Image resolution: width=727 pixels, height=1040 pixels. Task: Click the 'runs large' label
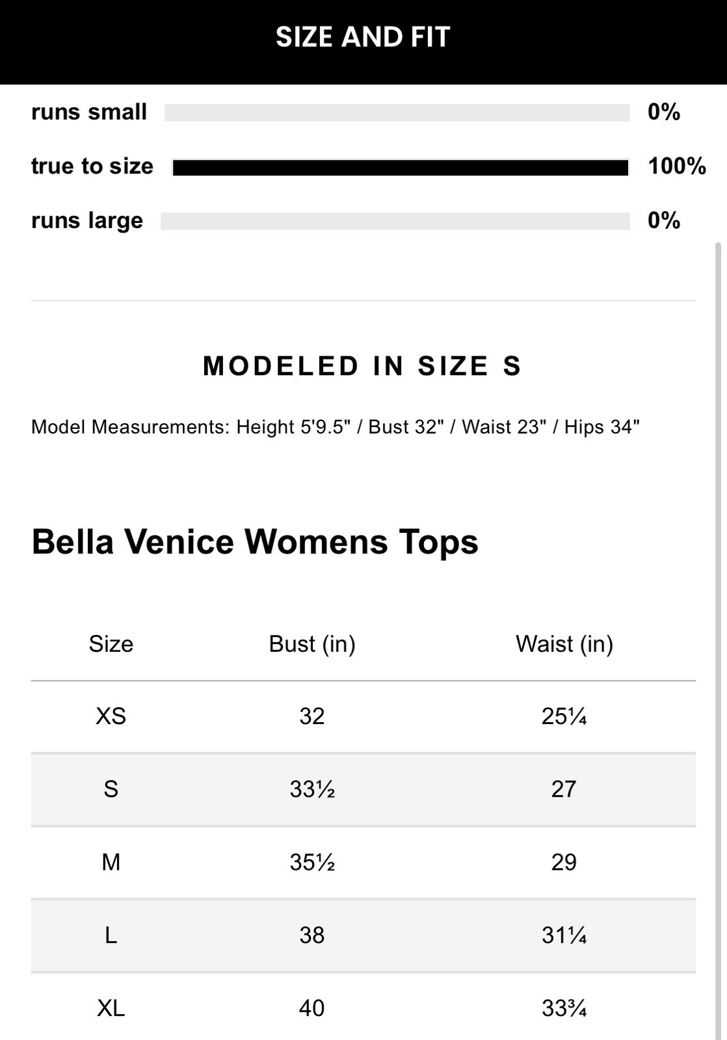pos(87,221)
